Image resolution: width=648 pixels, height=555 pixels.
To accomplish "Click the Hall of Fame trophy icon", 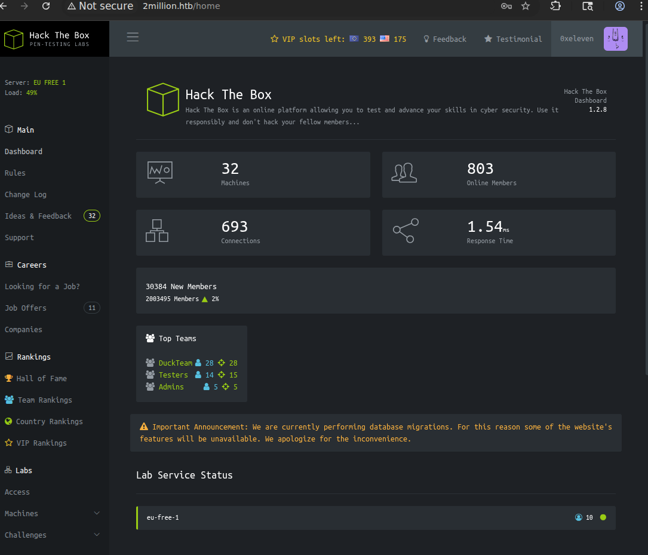I will click(x=9, y=378).
